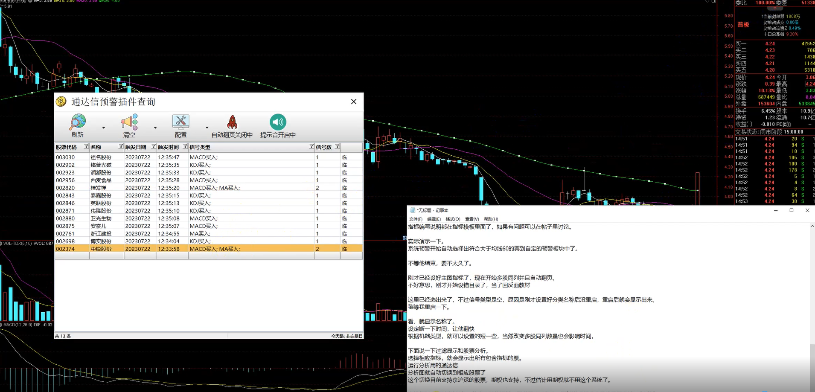Click 临 cell in the 003030 row

tap(344, 157)
